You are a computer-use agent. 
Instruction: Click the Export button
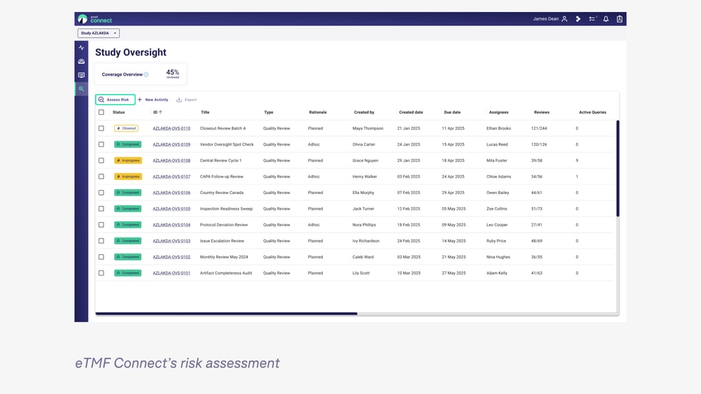[x=186, y=100]
